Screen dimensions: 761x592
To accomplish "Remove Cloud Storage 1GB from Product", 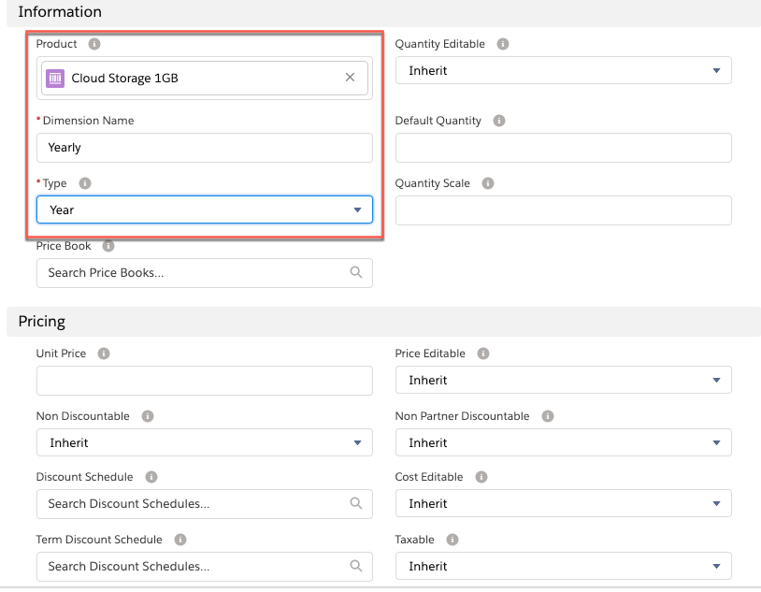I will pyautogui.click(x=349, y=79).
